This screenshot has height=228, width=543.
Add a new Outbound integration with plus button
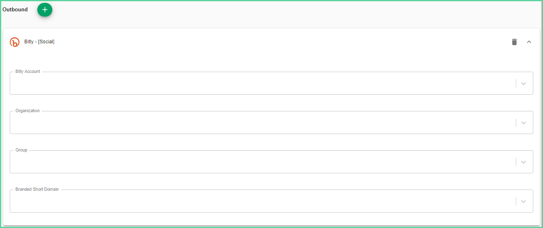pos(45,10)
